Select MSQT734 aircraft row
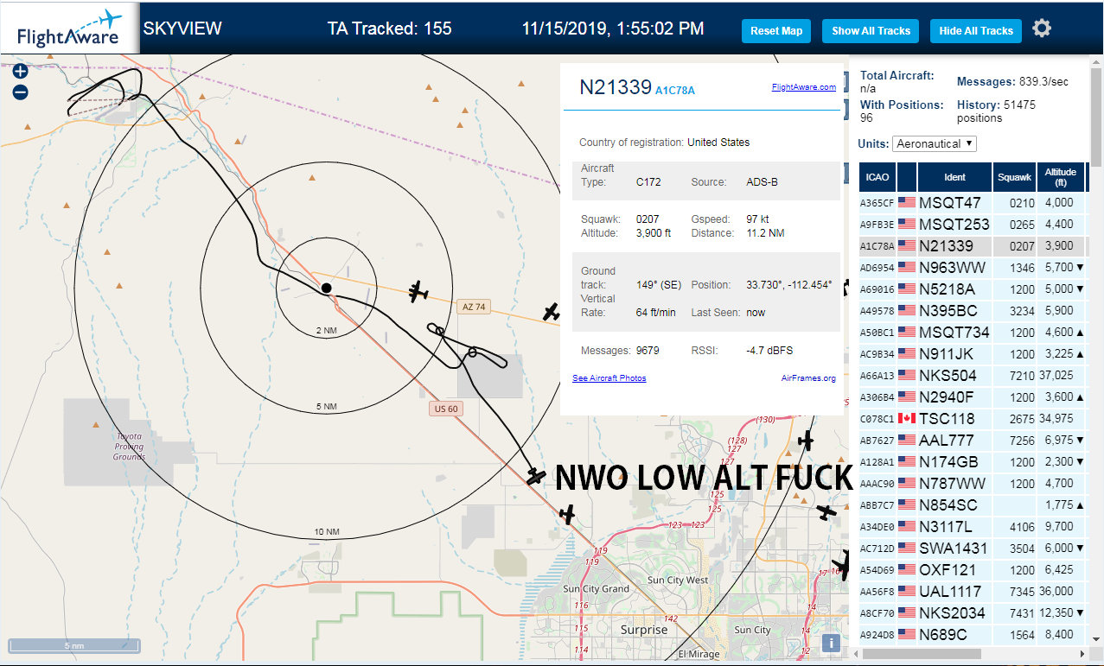 (x=974, y=333)
